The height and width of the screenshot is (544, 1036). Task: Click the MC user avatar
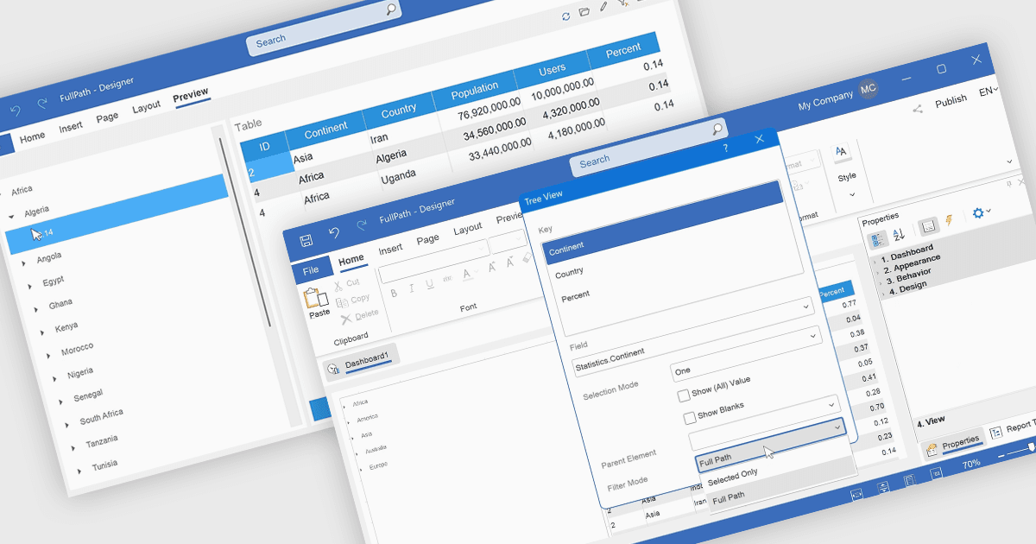click(x=869, y=89)
